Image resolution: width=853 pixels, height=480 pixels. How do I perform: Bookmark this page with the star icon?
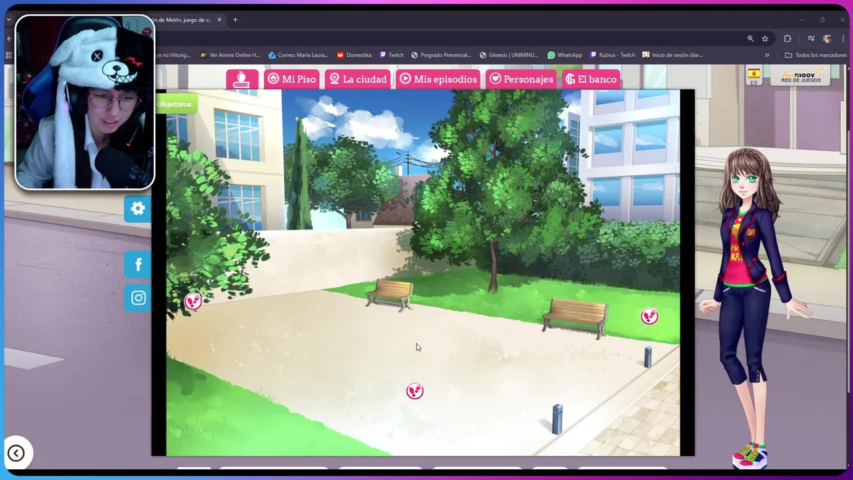point(765,39)
